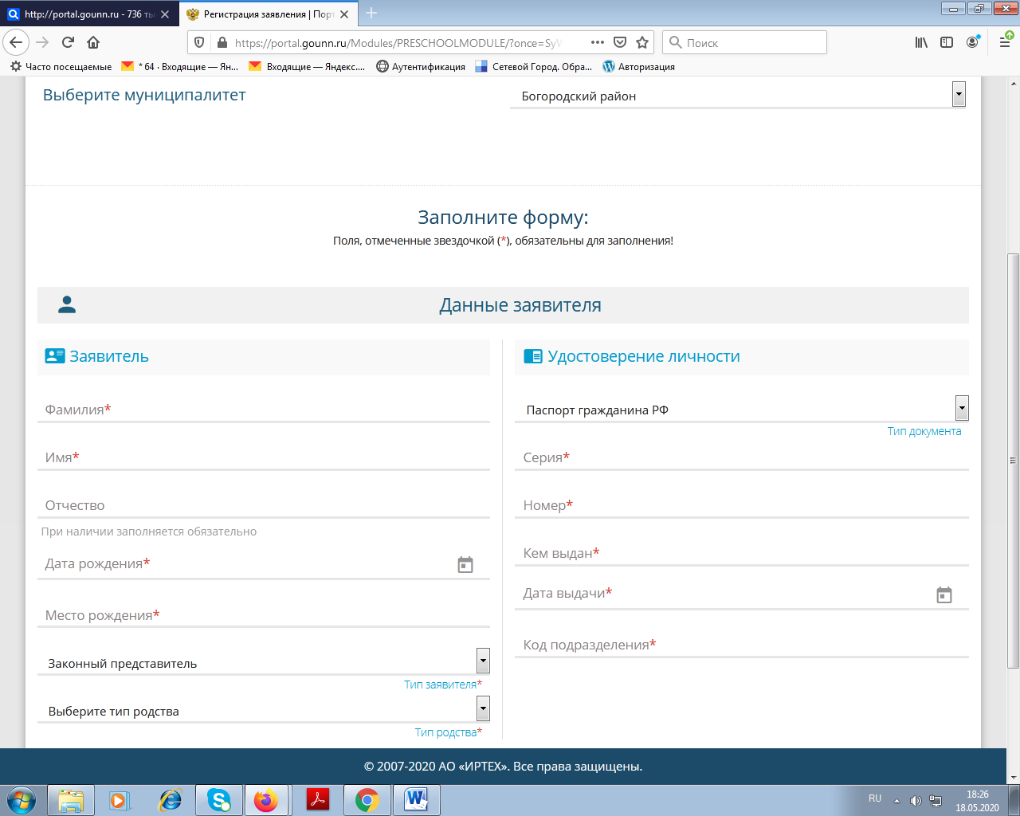The height and width of the screenshot is (816, 1020).
Task: Select the Регистрация заявления tab
Action: [x=268, y=14]
